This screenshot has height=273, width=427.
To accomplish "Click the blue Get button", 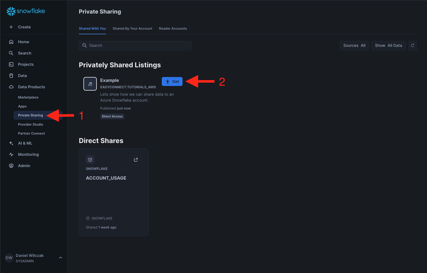I will click(x=172, y=82).
